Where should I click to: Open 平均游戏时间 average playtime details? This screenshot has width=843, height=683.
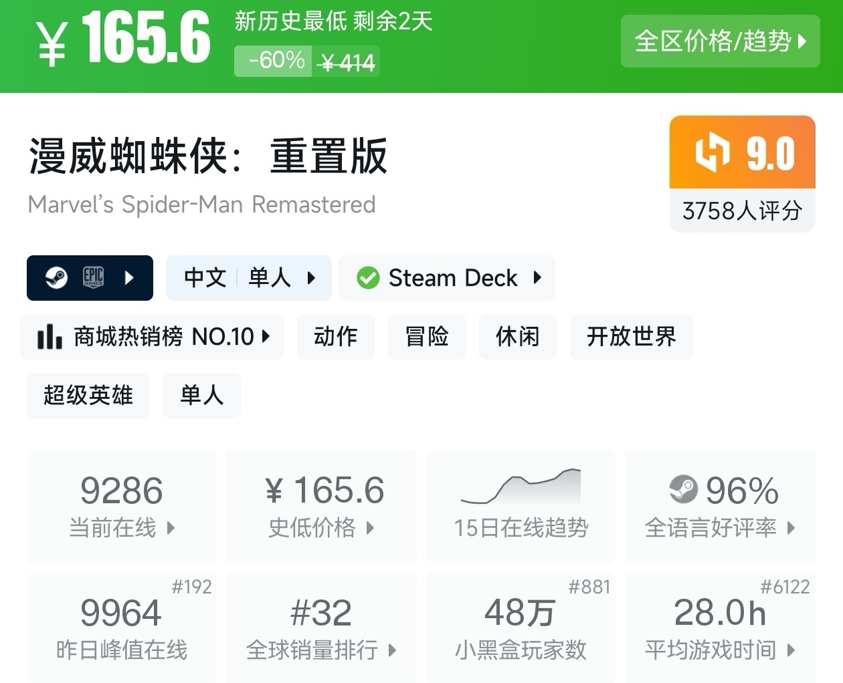click(x=720, y=628)
